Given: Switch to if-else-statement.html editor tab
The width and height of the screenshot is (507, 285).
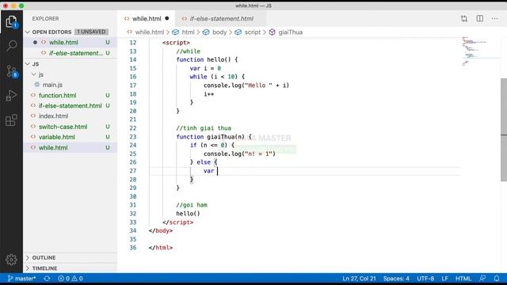Looking at the screenshot, I should coord(221,19).
